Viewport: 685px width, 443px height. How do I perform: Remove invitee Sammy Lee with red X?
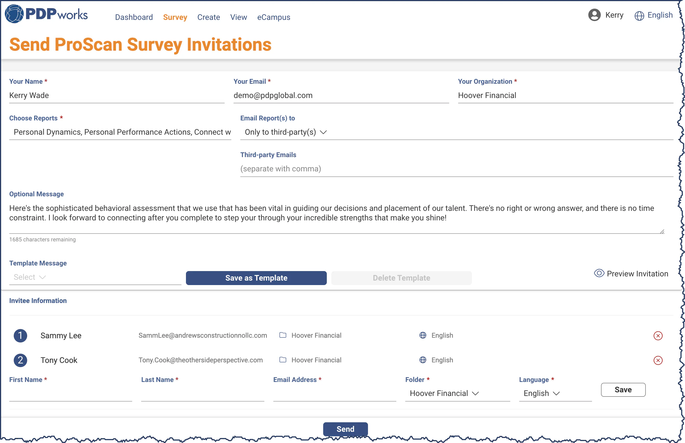coord(658,336)
